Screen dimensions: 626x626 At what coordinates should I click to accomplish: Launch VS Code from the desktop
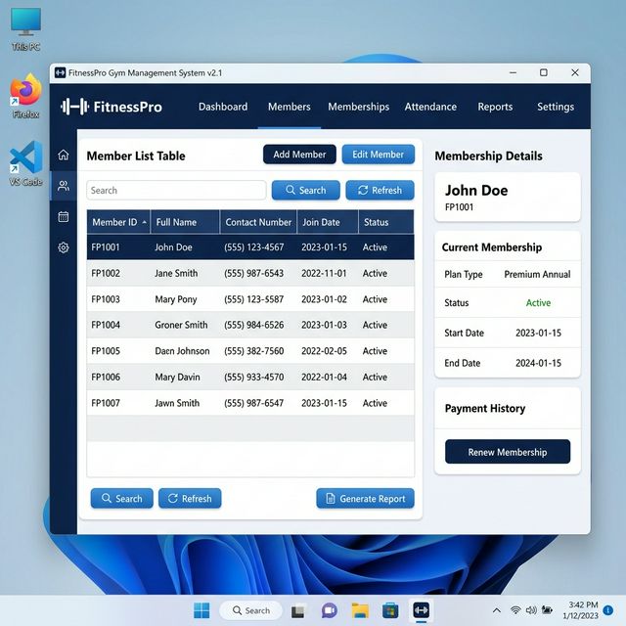point(25,163)
